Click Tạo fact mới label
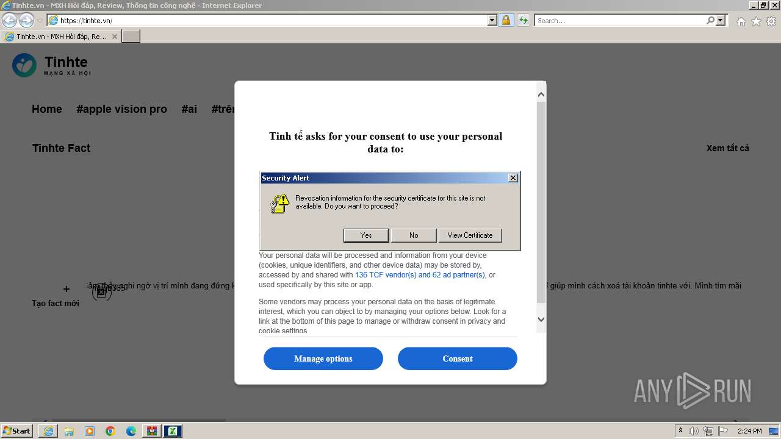The width and height of the screenshot is (781, 439). 56,303
